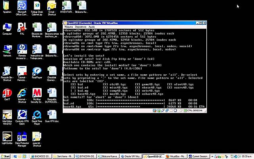
Task: Open the Ayuda menu in VirtualBox
Action: 92,27
